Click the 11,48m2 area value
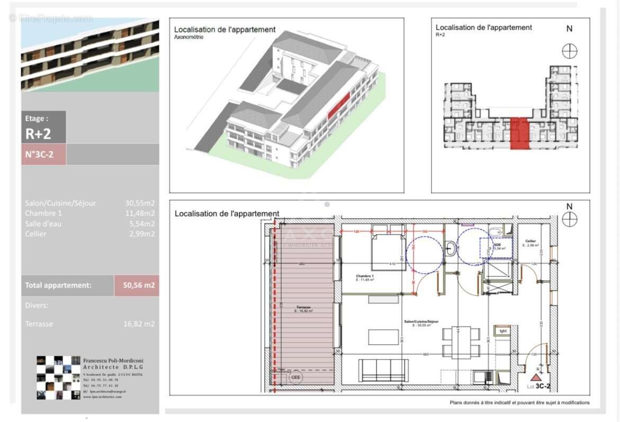The height and width of the screenshot is (422, 620). pos(140,213)
